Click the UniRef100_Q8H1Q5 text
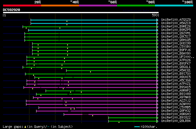Viewport: 196px width, 129px height. click(176, 40)
